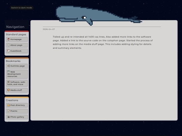Click the info icon beside About page
182x136 pixels.
(8, 45)
